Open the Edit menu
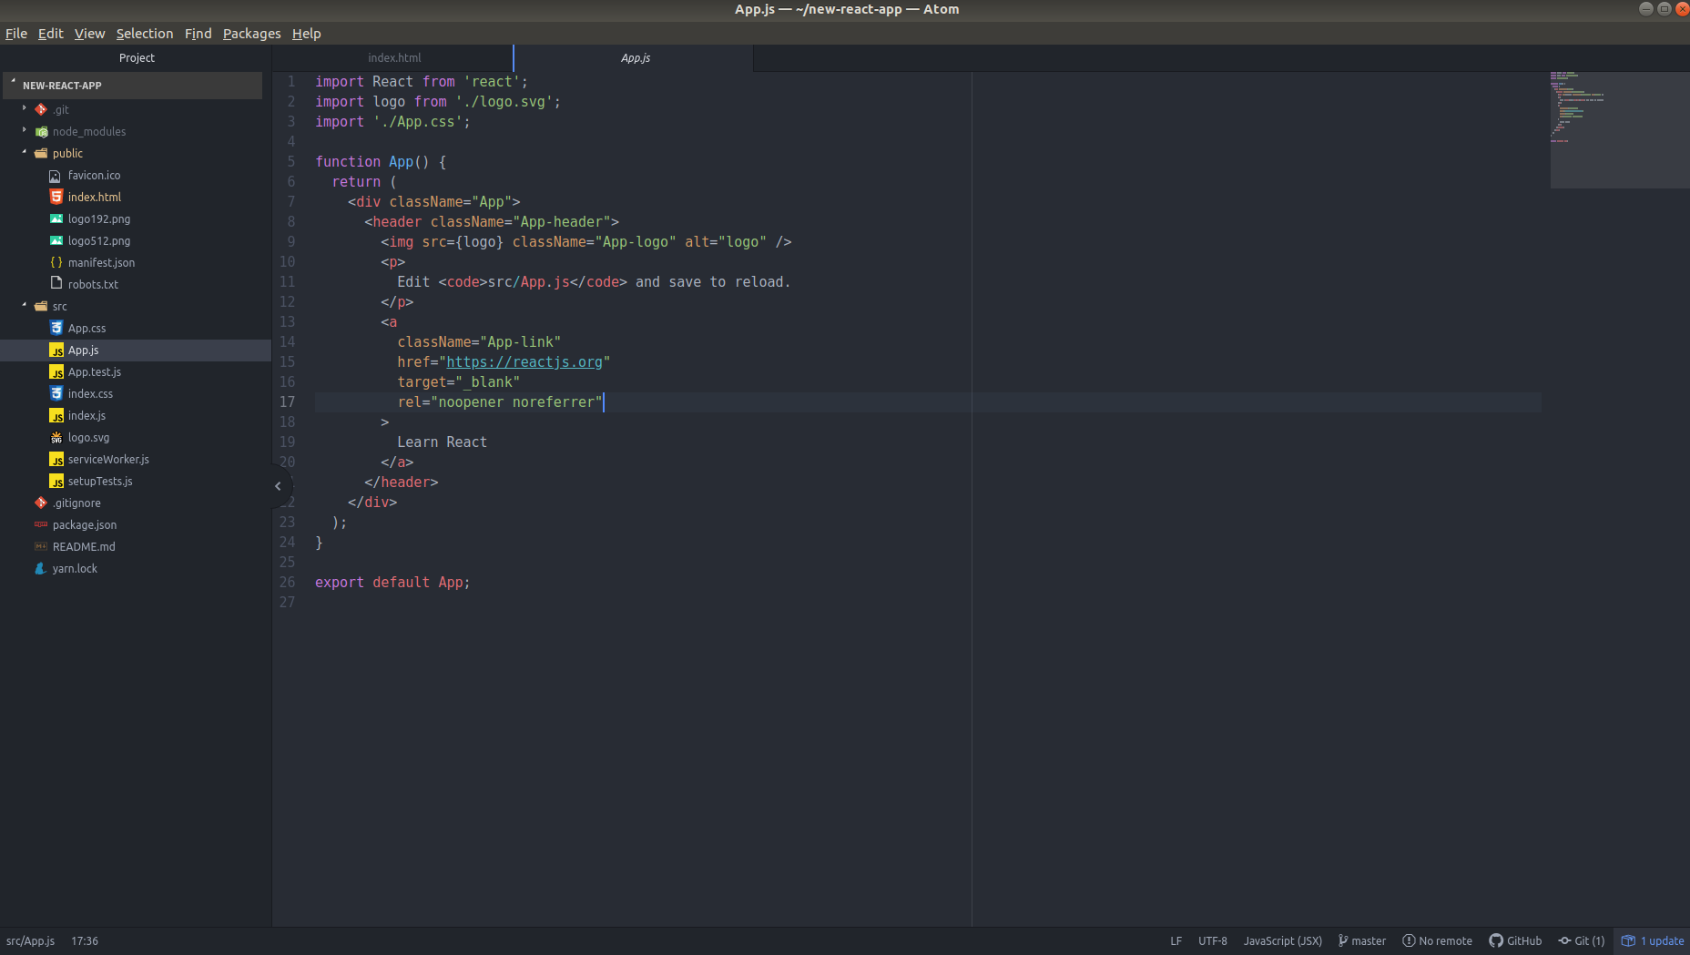The width and height of the screenshot is (1690, 955). 50,34
